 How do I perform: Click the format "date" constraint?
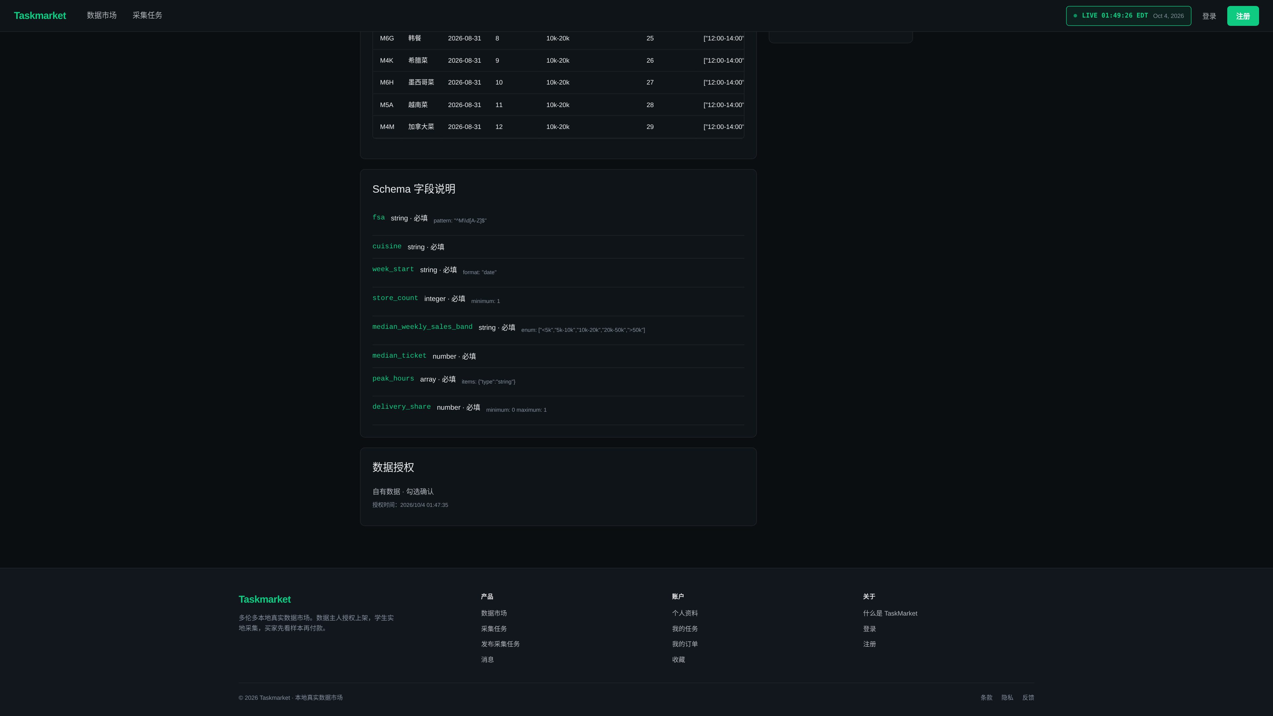pyautogui.click(x=479, y=272)
